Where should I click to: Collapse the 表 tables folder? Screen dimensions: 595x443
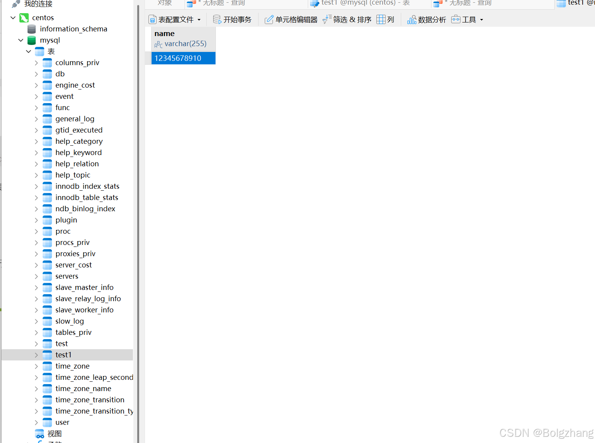point(28,52)
